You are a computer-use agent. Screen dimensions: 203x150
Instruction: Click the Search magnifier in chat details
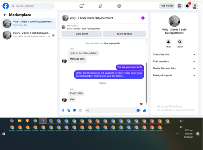180,42
